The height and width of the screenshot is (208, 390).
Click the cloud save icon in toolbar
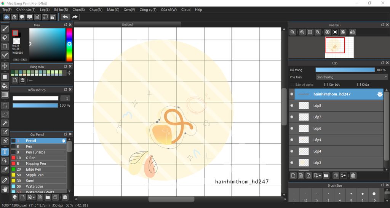click(6, 17)
